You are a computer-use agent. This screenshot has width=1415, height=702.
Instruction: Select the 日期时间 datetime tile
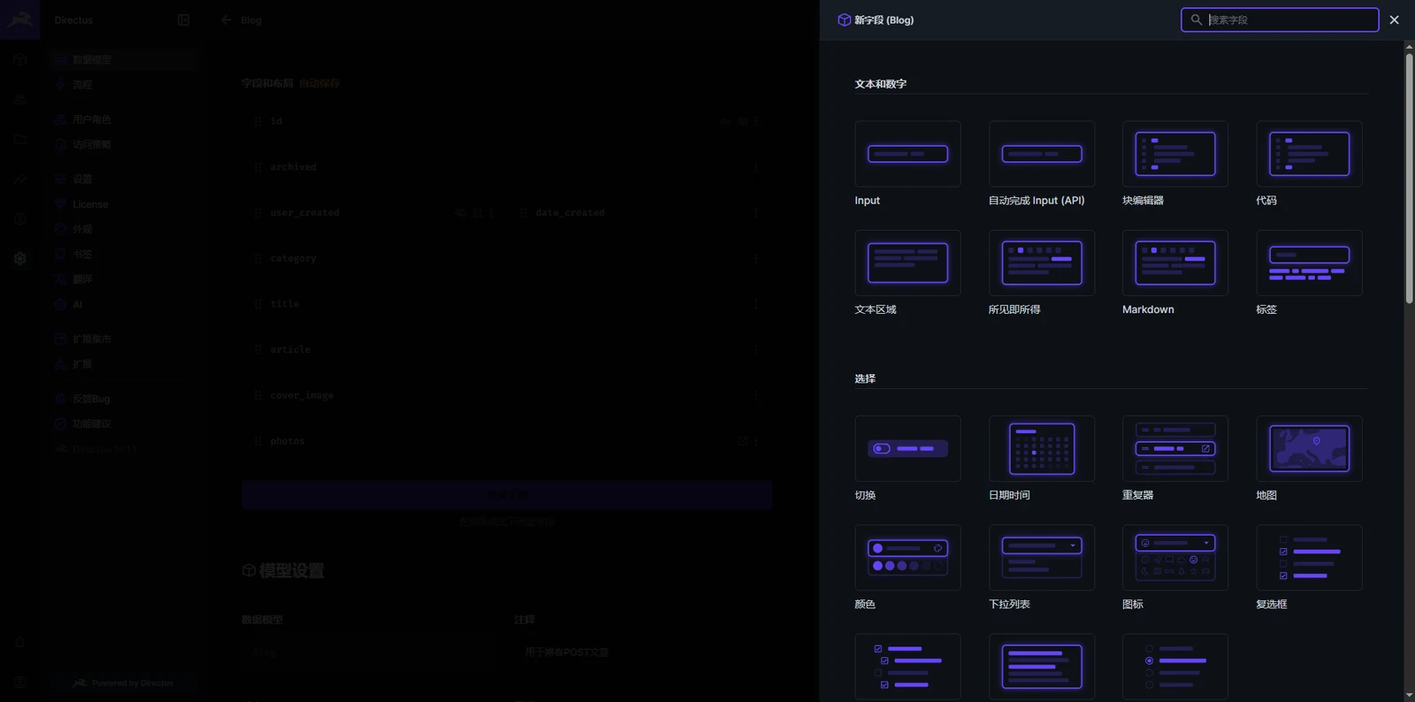point(1042,448)
